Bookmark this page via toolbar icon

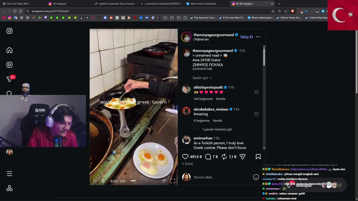(20, 11)
